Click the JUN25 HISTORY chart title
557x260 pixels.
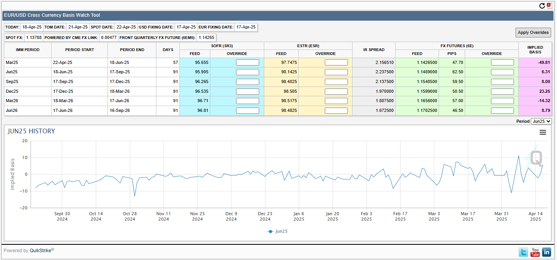point(31,131)
